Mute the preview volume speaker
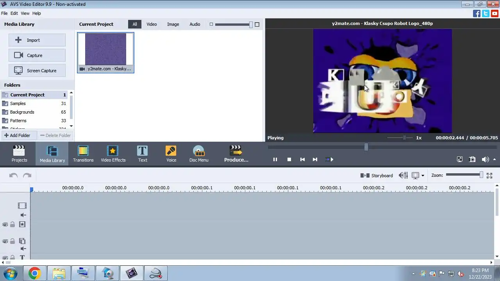500x281 pixels. pos(485,159)
